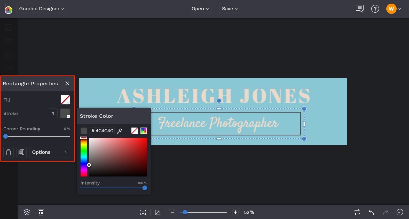Delete the rectangle with trash icon
This screenshot has height=219, width=409.
(x=9, y=152)
